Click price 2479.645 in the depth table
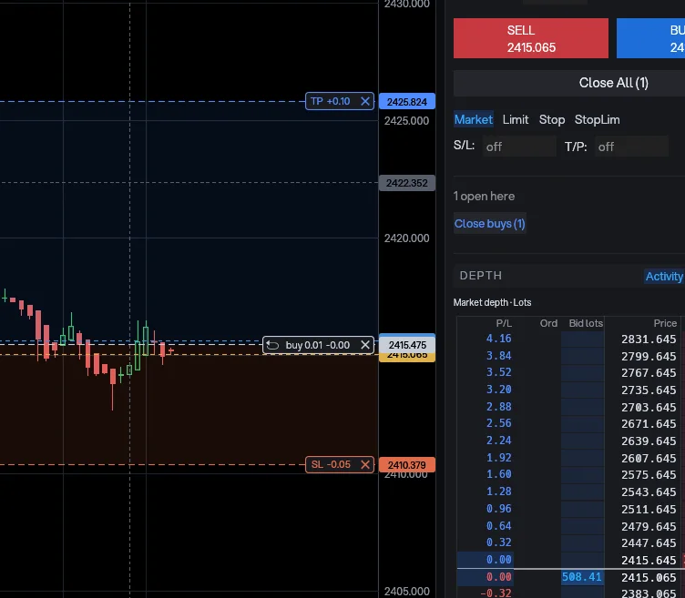The image size is (685, 598). [649, 526]
